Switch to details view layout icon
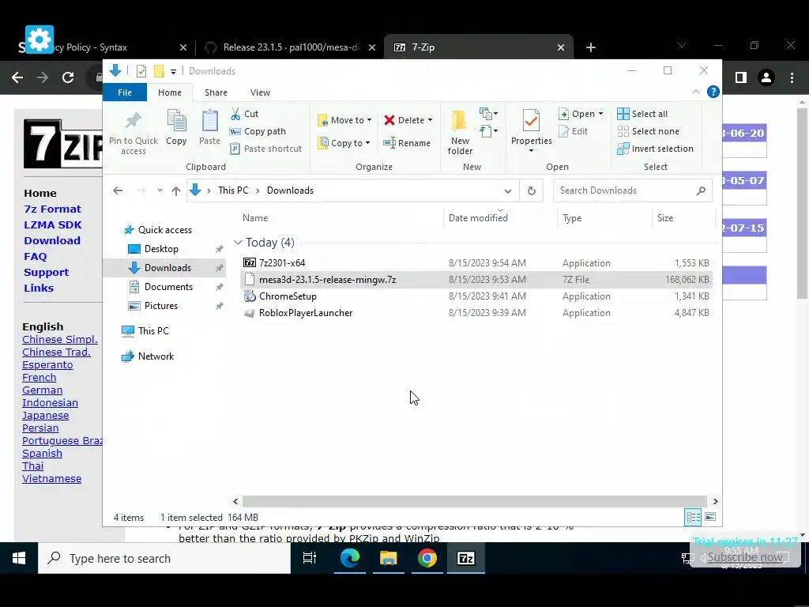Screen dimensions: 809x607 pos(693,517)
